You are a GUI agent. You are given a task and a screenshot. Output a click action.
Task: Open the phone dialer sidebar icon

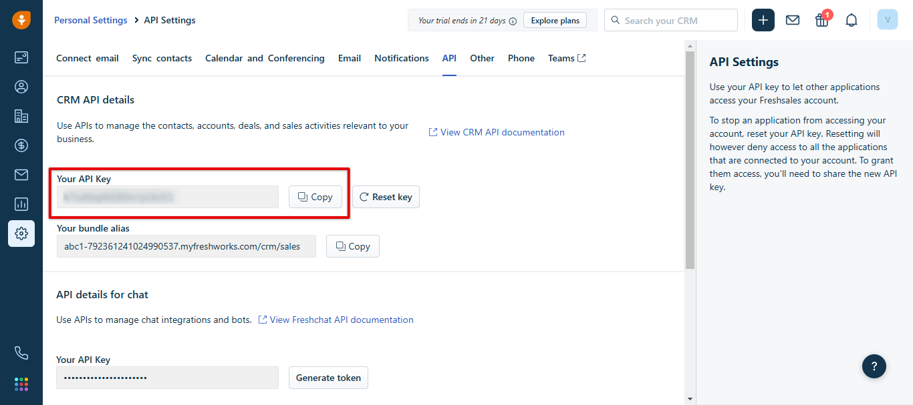click(x=21, y=353)
